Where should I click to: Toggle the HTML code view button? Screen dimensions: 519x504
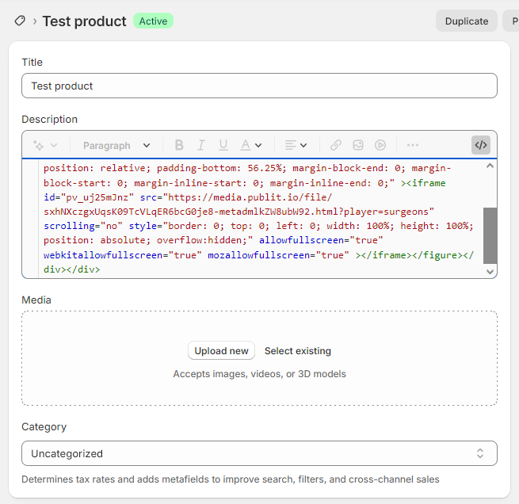[481, 145]
